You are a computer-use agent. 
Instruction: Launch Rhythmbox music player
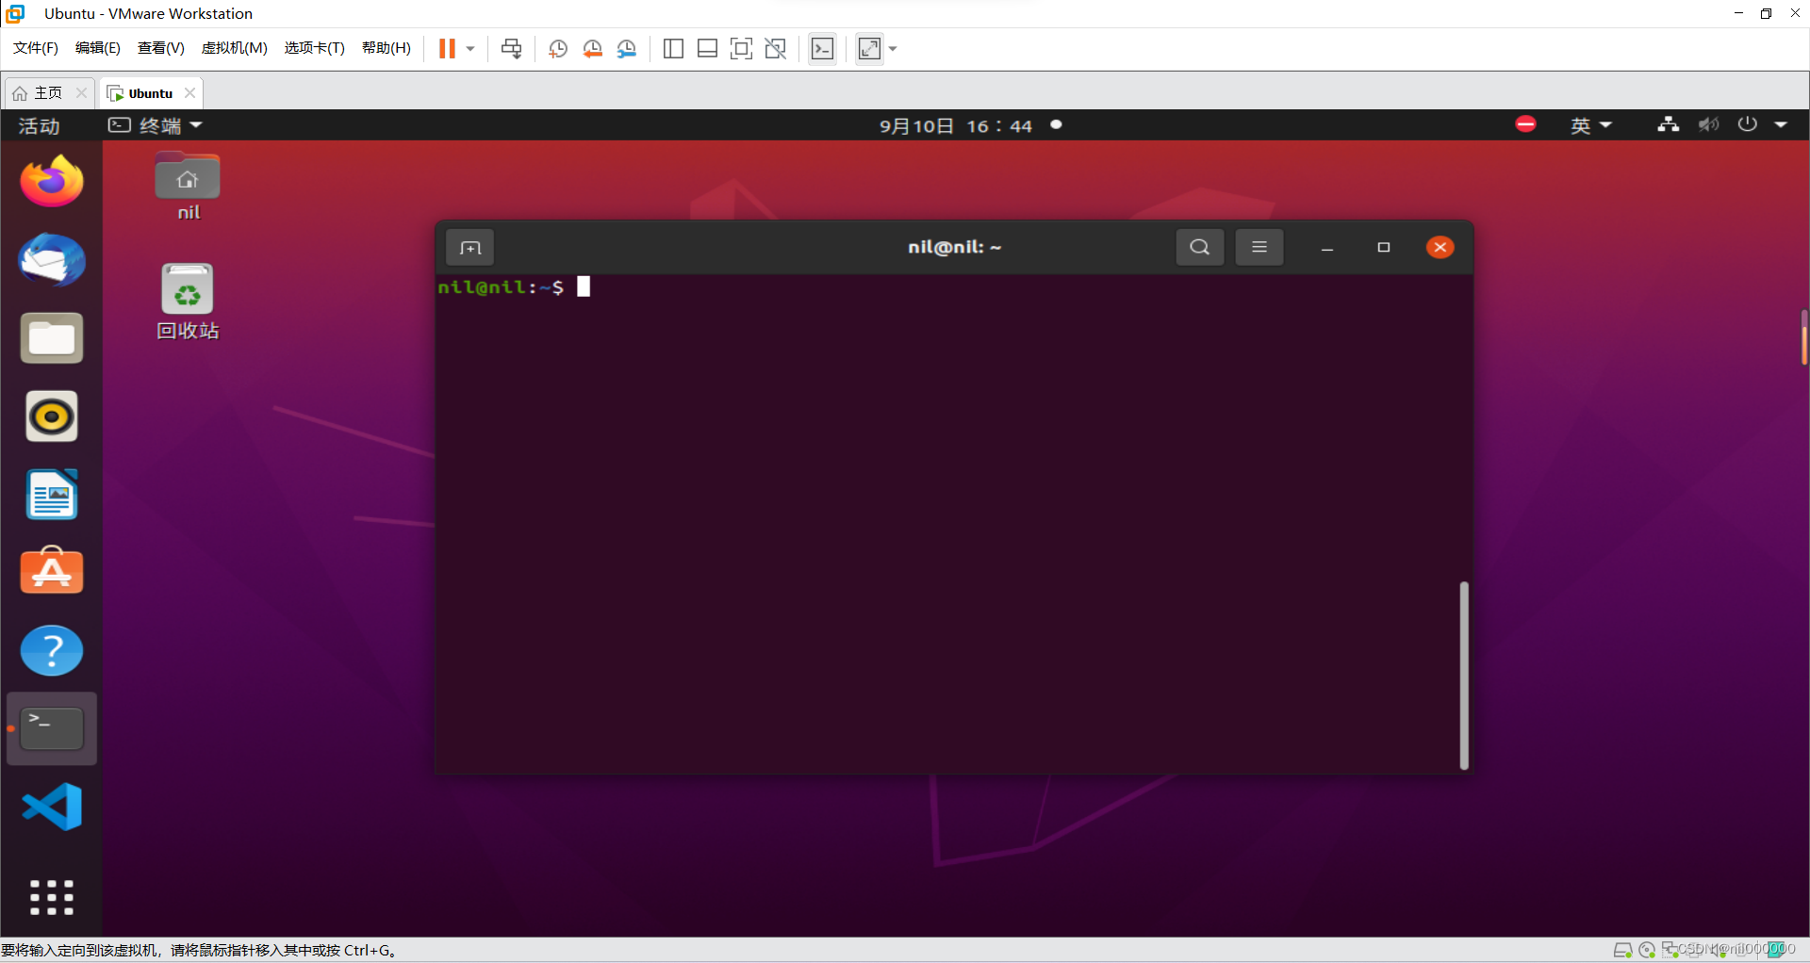52,416
